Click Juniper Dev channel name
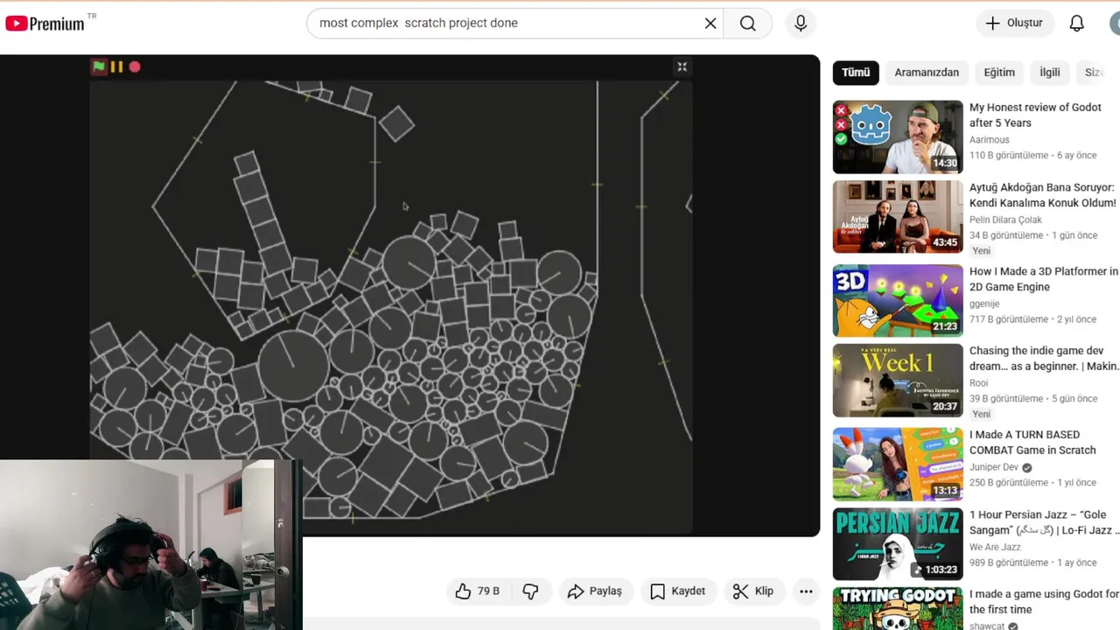Image resolution: width=1120 pixels, height=630 pixels. click(994, 467)
